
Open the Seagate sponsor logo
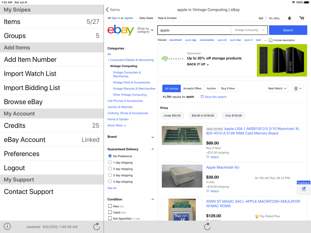(173, 59)
